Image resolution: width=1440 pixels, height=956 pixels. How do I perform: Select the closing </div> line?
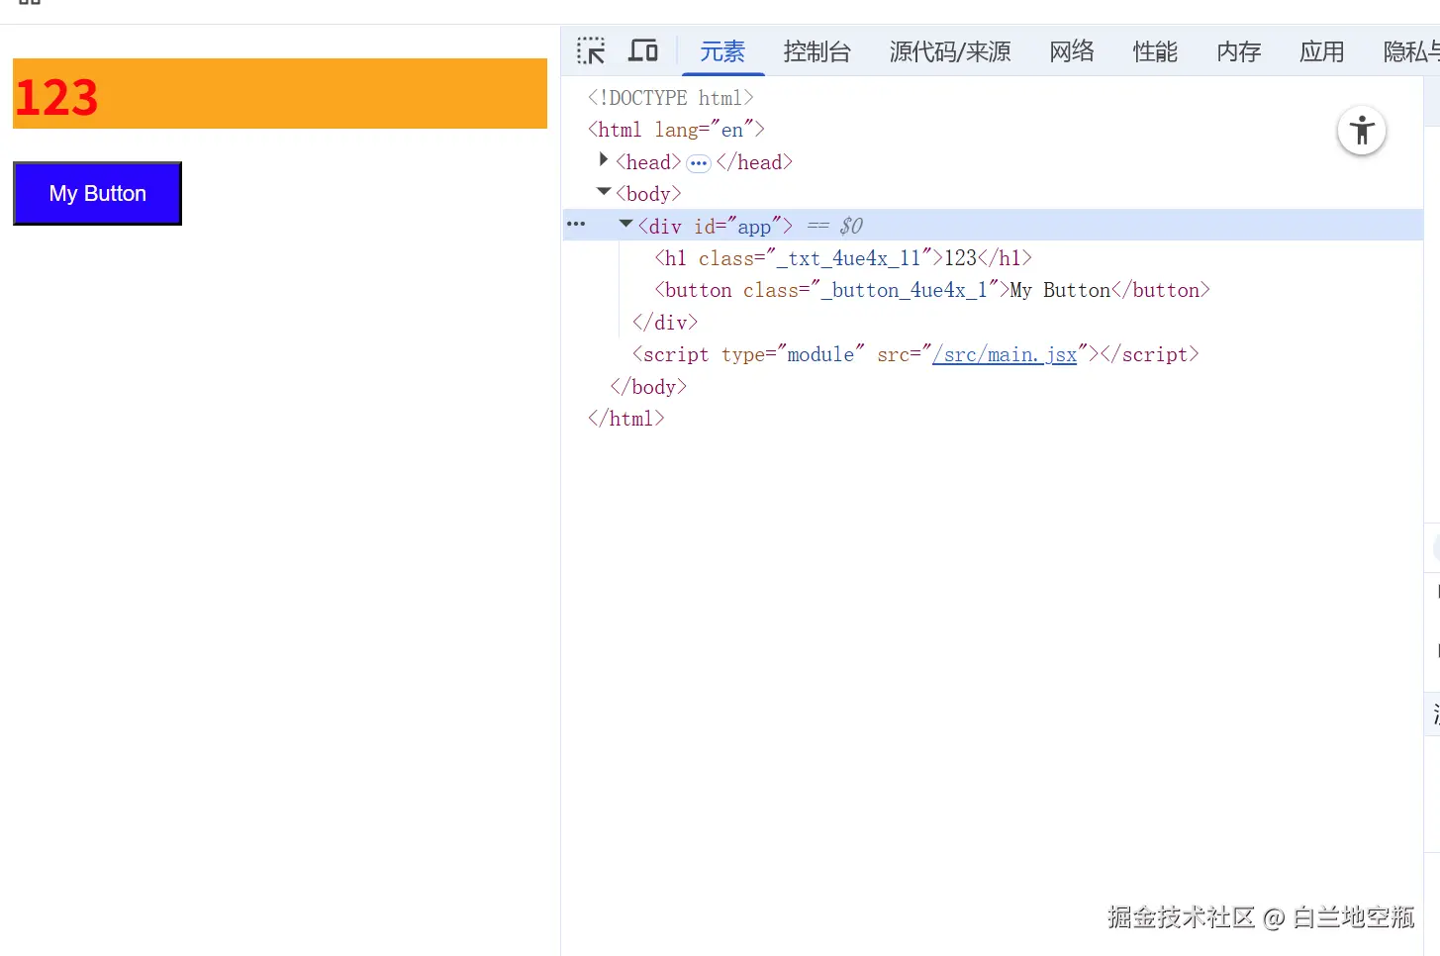click(x=665, y=323)
